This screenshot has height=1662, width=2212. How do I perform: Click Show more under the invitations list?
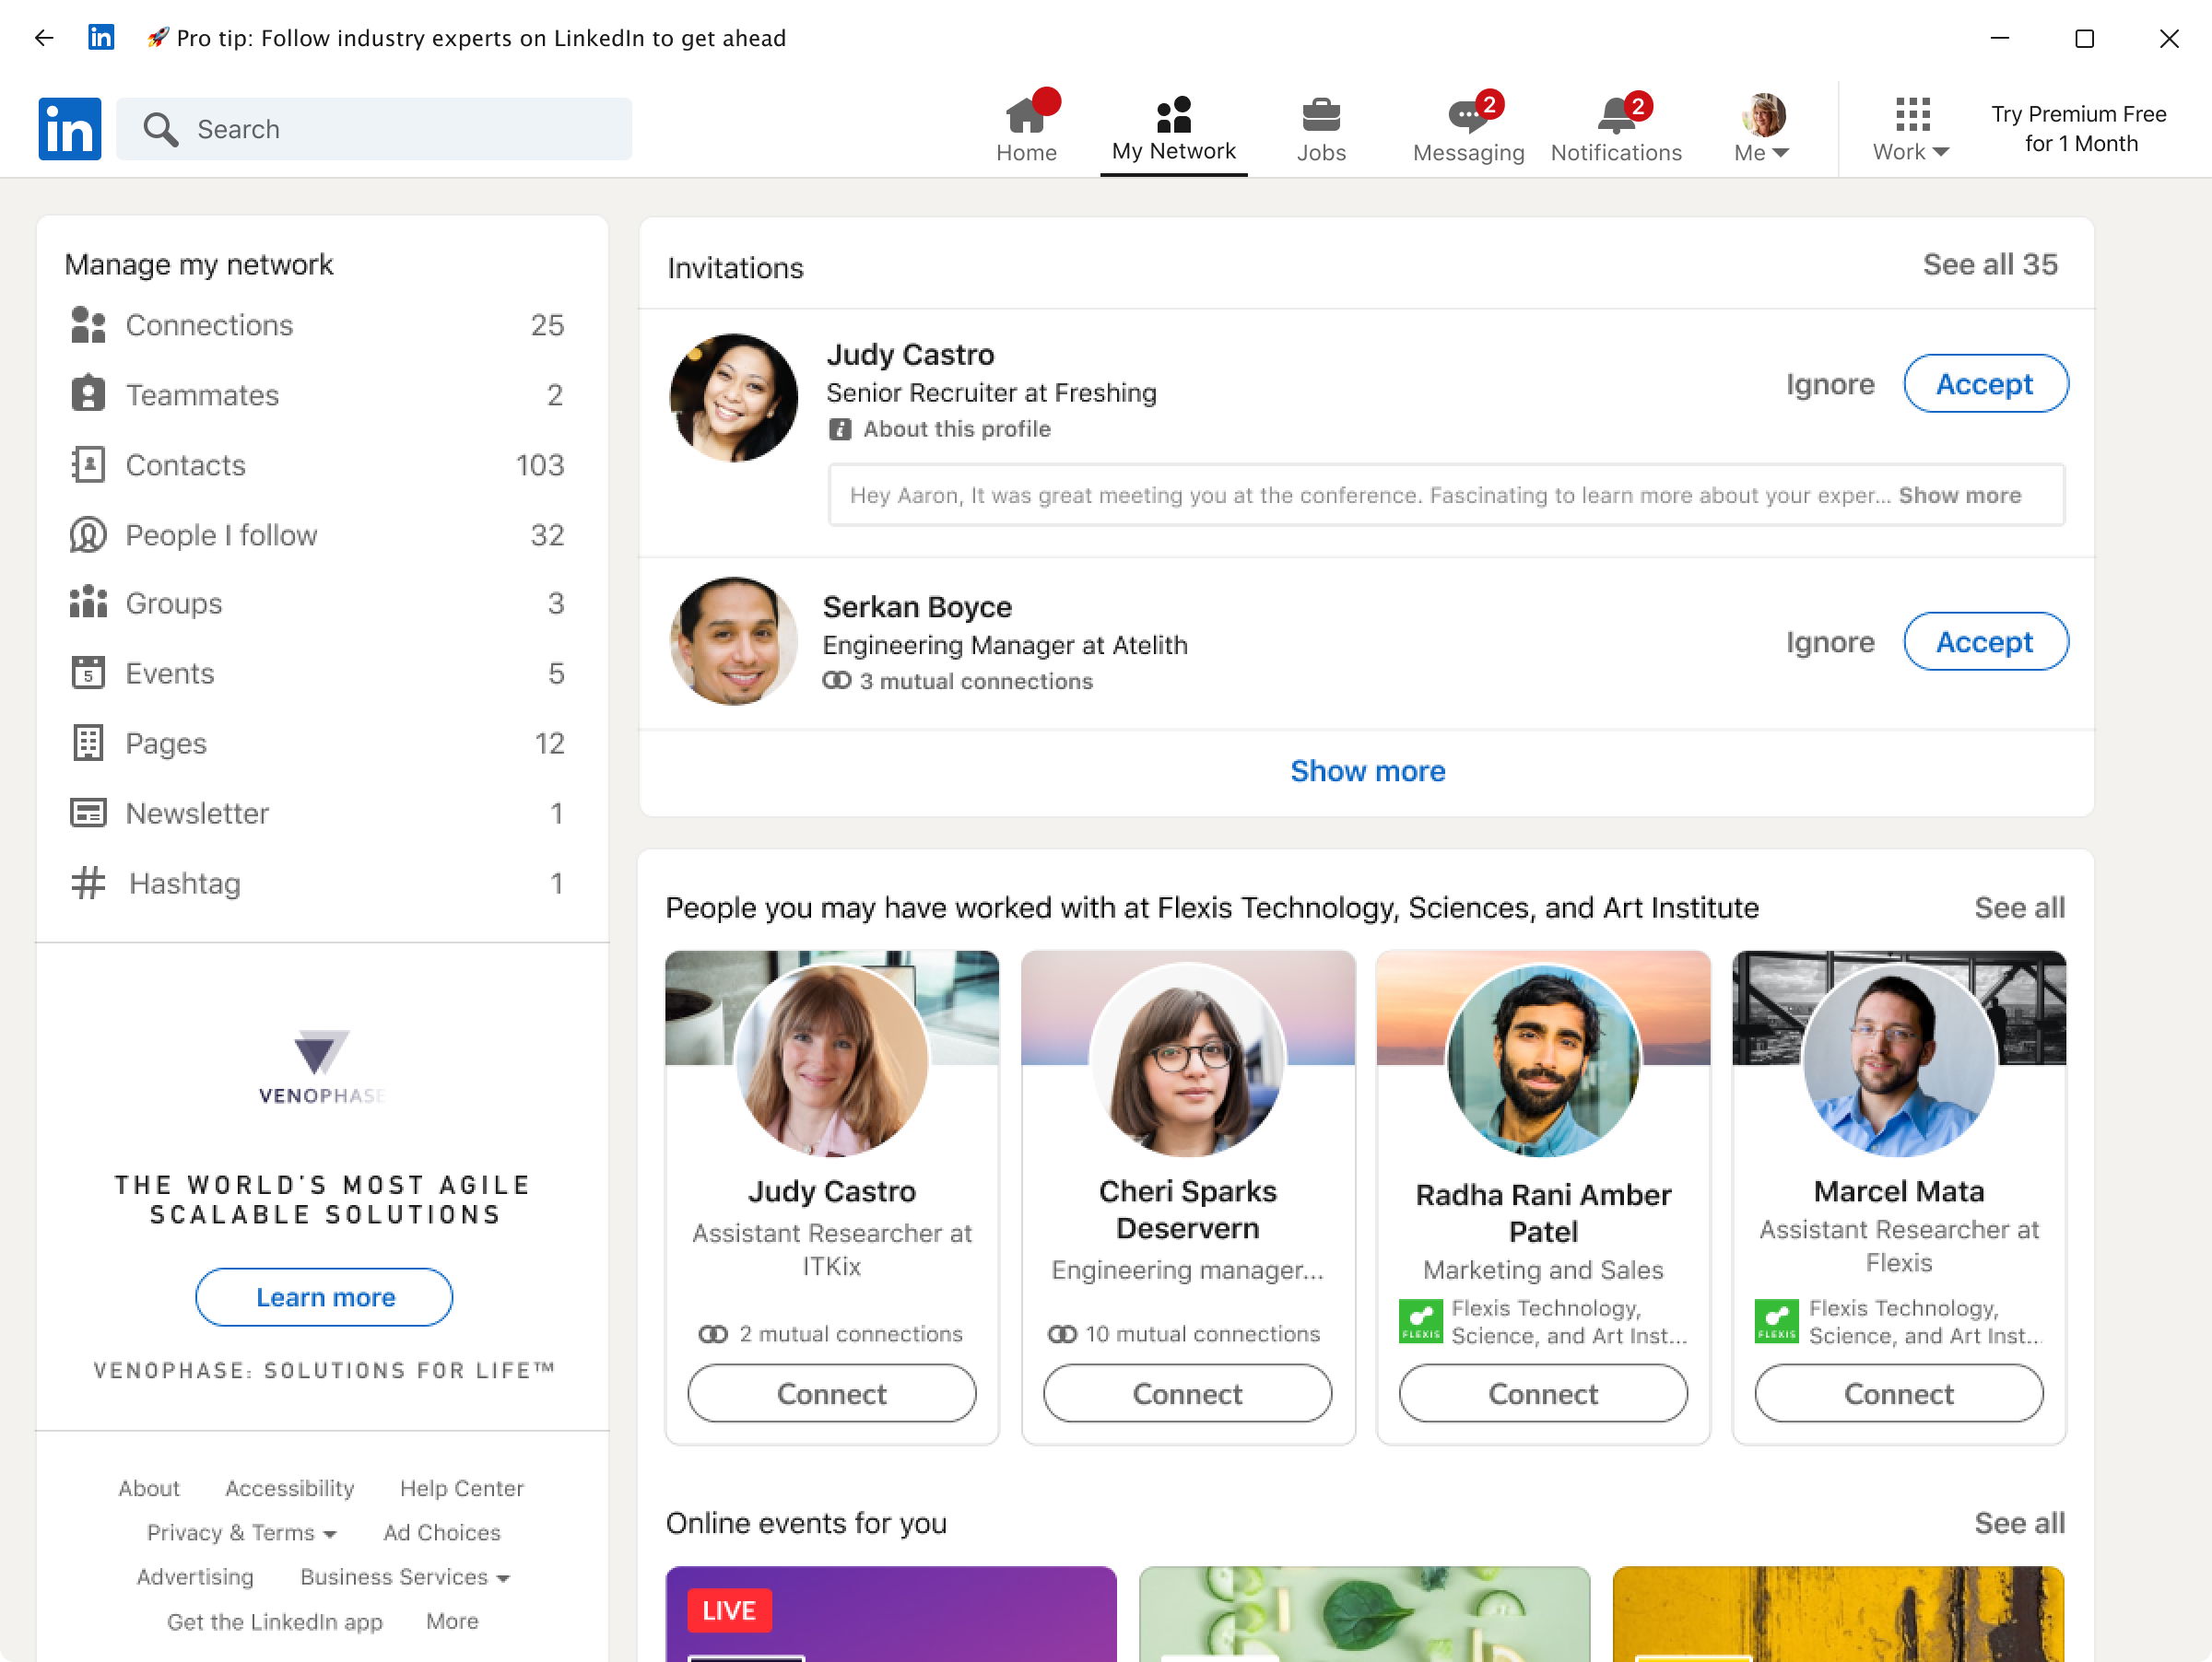(1366, 770)
